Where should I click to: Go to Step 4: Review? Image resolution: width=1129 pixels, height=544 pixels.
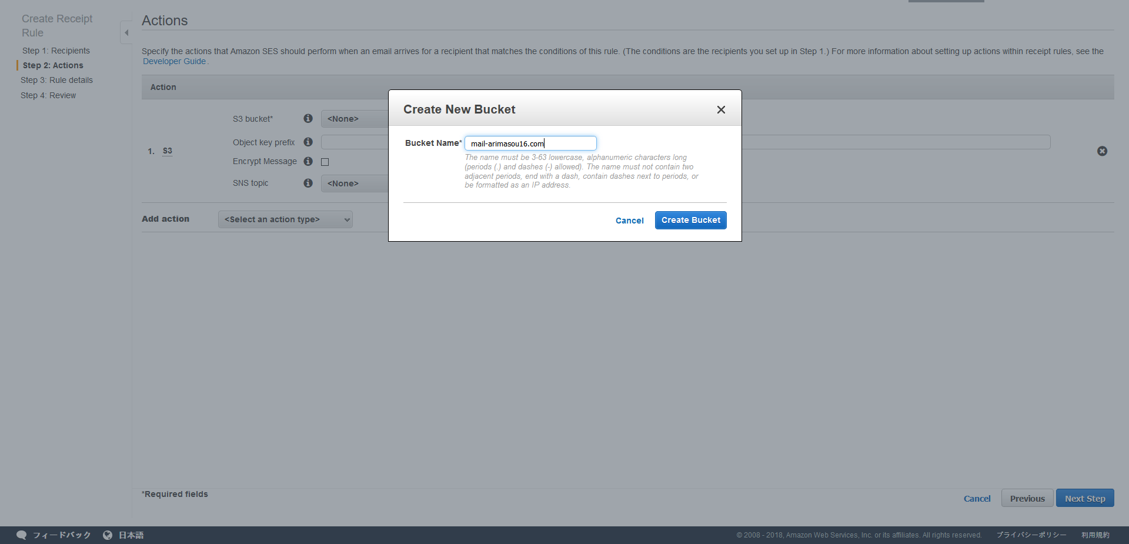tap(48, 95)
